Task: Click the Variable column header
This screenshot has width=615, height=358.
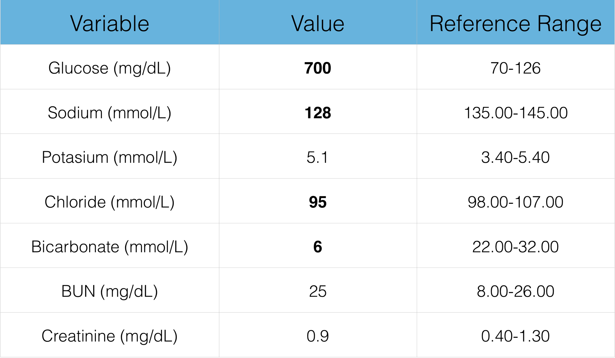Action: pos(110,23)
